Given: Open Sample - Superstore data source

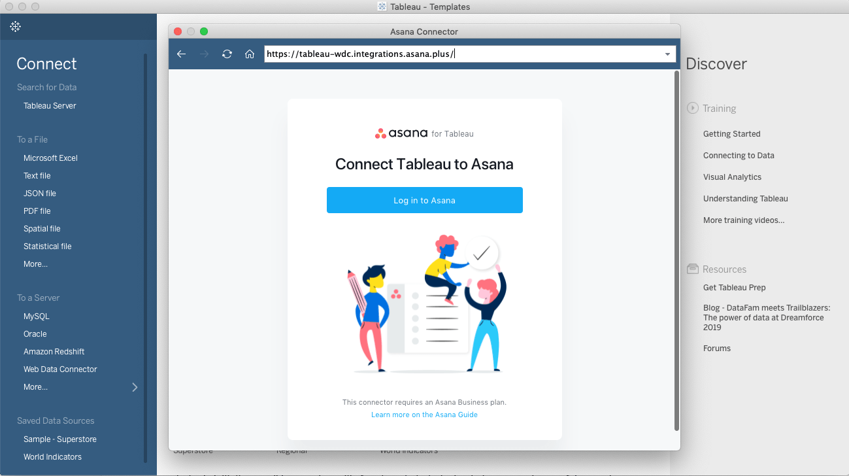Looking at the screenshot, I should click(x=60, y=439).
